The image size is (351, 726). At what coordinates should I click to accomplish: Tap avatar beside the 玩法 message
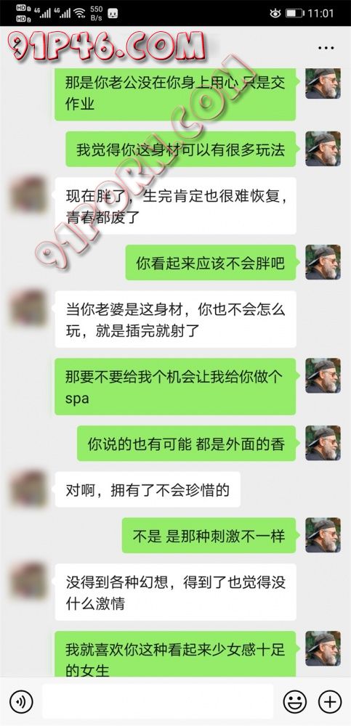pos(323,149)
